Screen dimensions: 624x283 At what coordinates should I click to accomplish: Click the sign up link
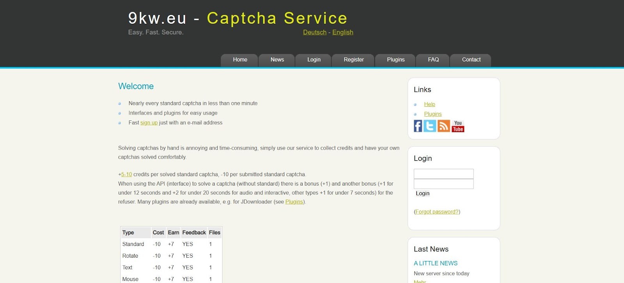(x=149, y=123)
